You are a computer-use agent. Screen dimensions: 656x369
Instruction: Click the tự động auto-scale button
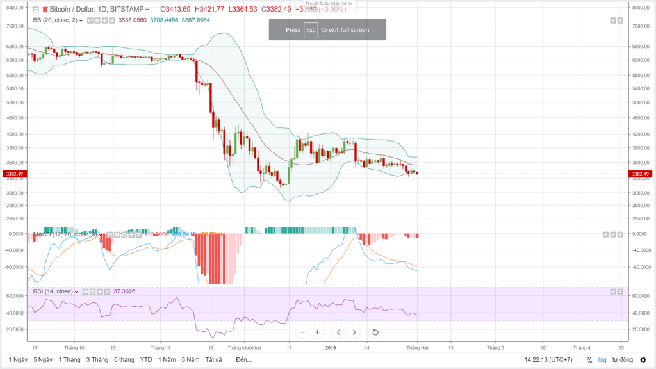[x=622, y=360]
